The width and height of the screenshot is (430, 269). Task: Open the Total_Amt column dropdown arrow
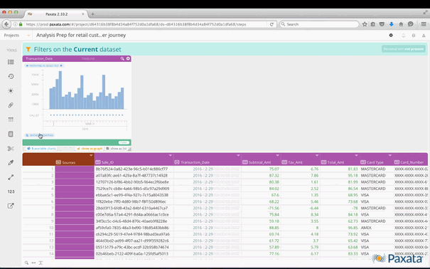356,155
